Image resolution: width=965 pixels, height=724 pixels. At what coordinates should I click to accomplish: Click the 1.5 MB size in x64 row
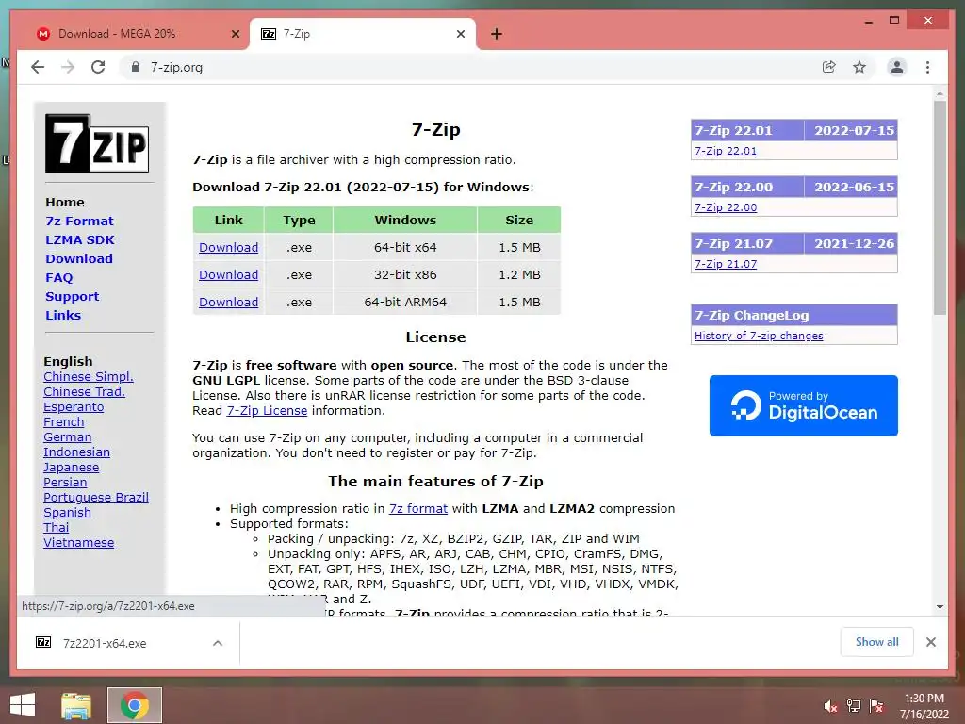[519, 248]
